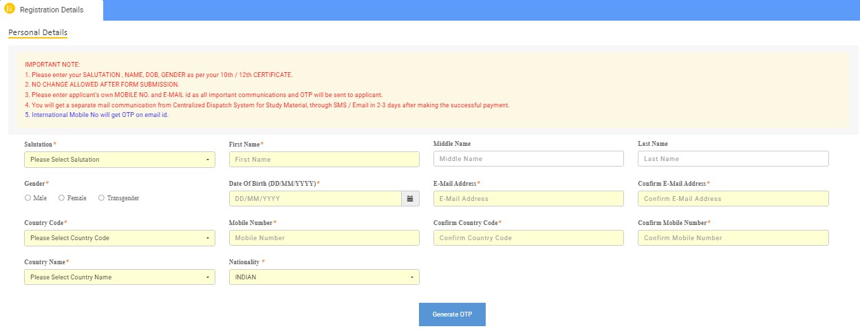This screenshot has width=860, height=331.
Task: Select the Last Name text box
Action: [733, 159]
